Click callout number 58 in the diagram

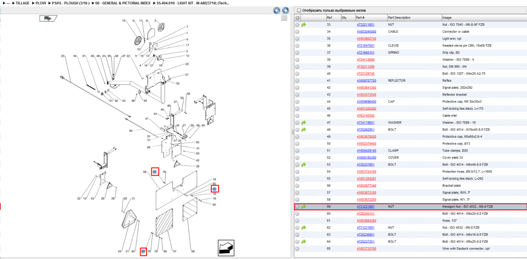tap(193, 251)
